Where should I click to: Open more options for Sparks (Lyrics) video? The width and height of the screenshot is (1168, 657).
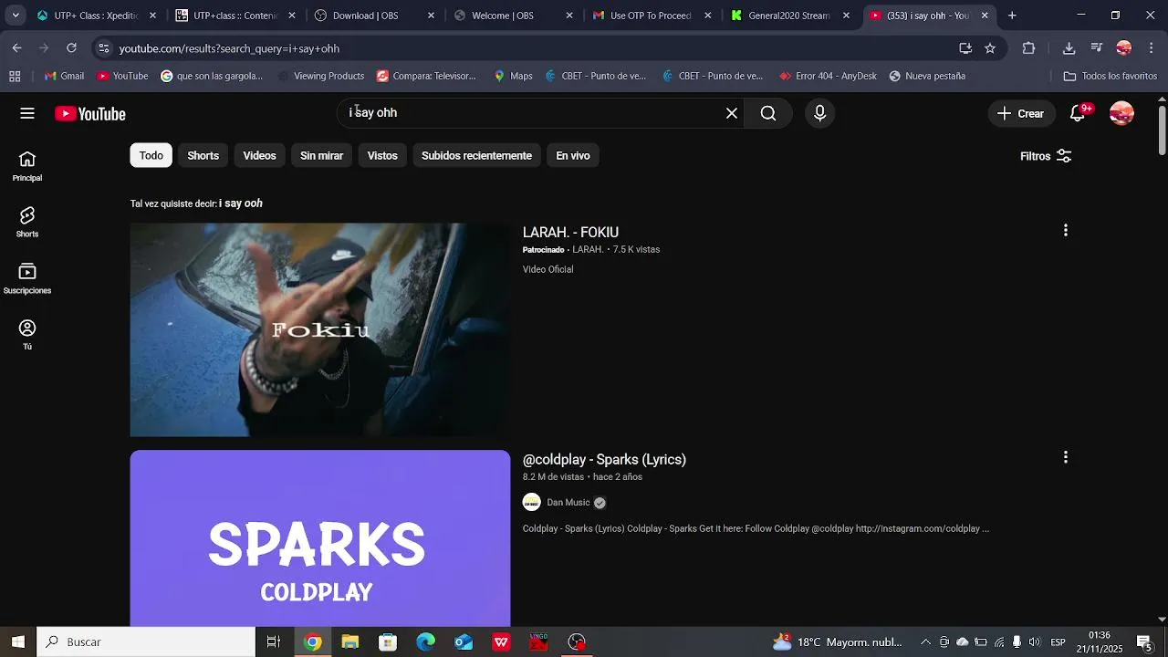1065,457
